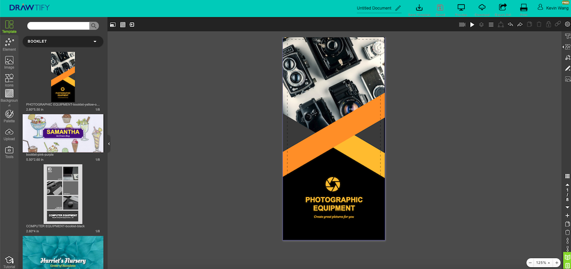Open the Icons panel in sidebar
The height and width of the screenshot is (269, 571).
(9, 80)
